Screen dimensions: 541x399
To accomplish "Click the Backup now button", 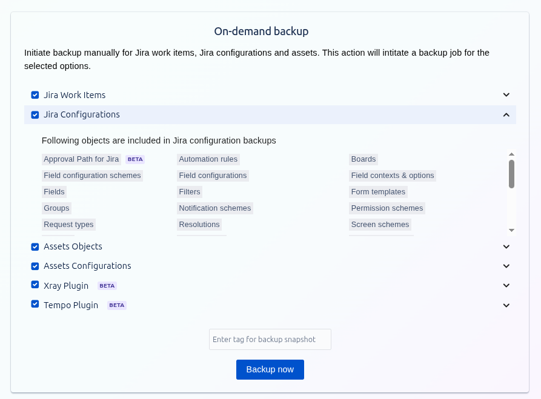I will coord(270,369).
